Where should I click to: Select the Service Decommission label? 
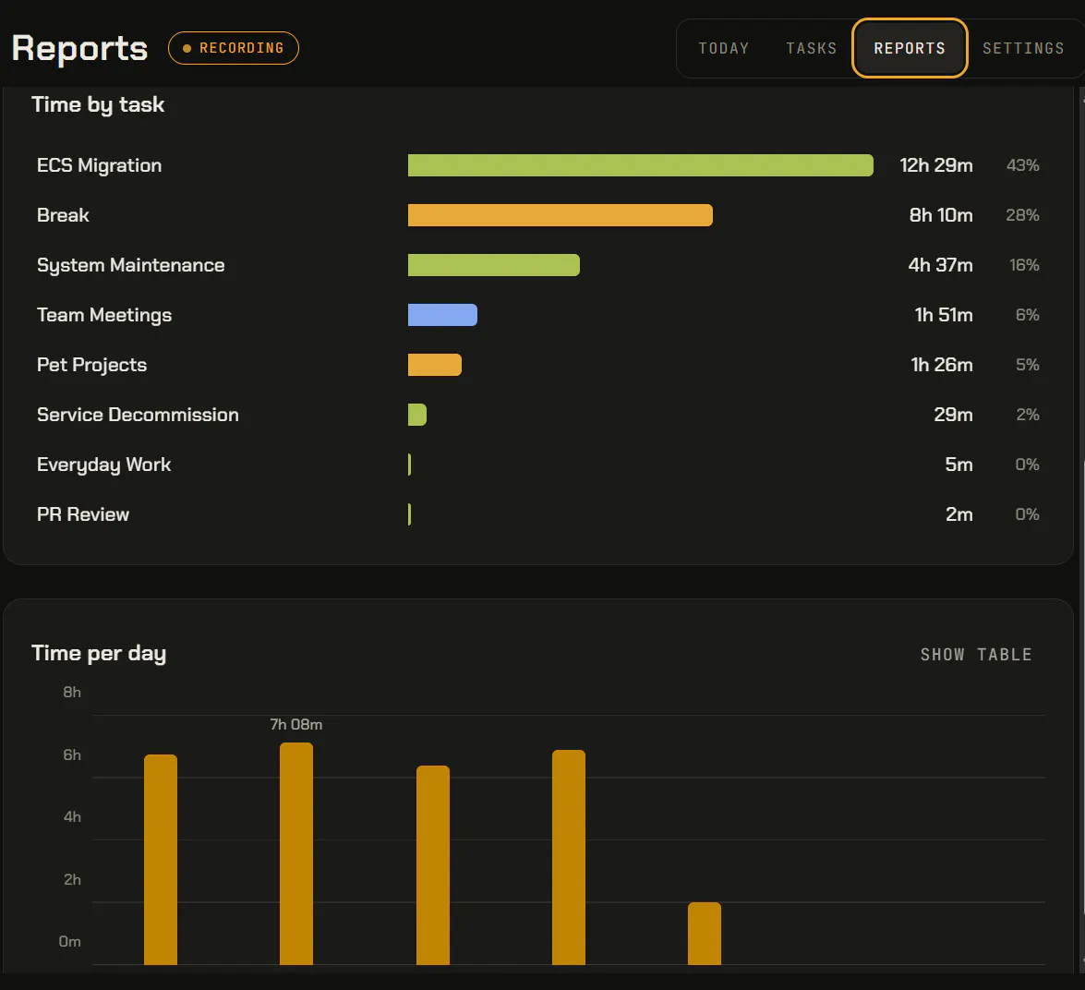(x=138, y=415)
